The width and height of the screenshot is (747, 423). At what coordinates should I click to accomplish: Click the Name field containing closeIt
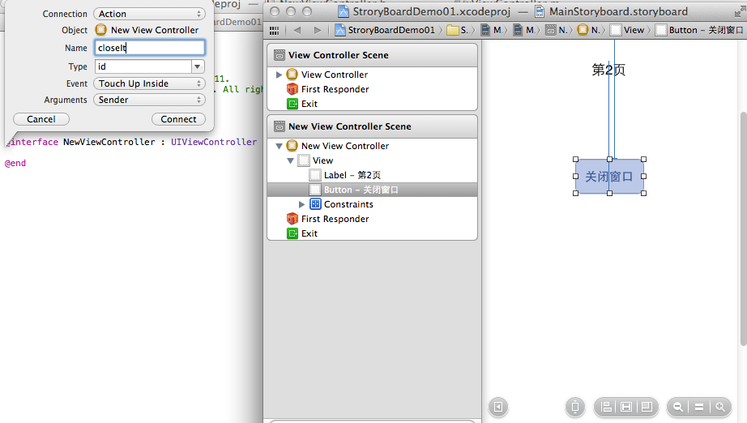pyautogui.click(x=149, y=48)
